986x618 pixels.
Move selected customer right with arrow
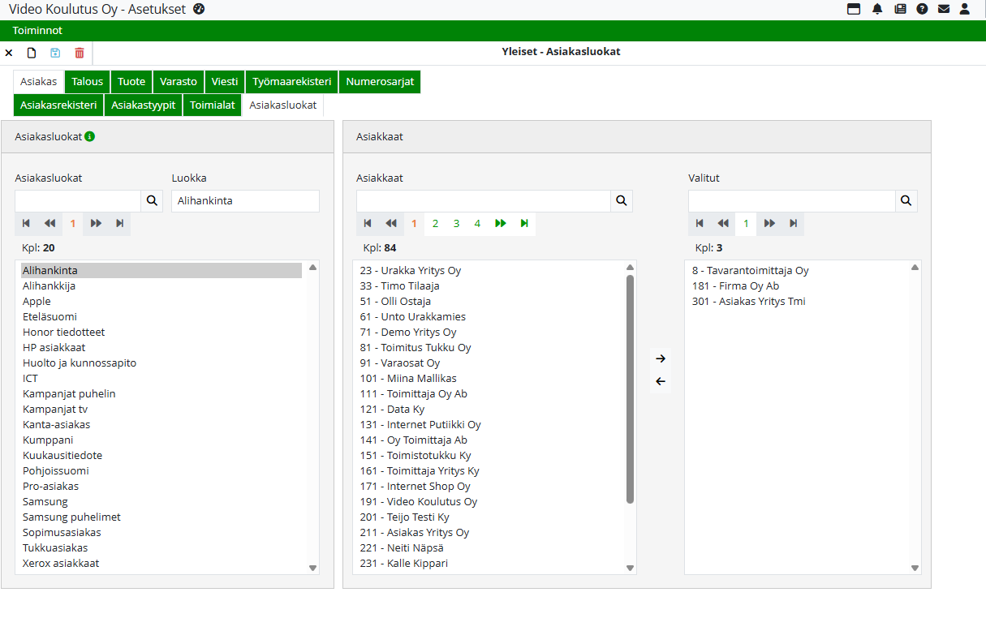661,358
